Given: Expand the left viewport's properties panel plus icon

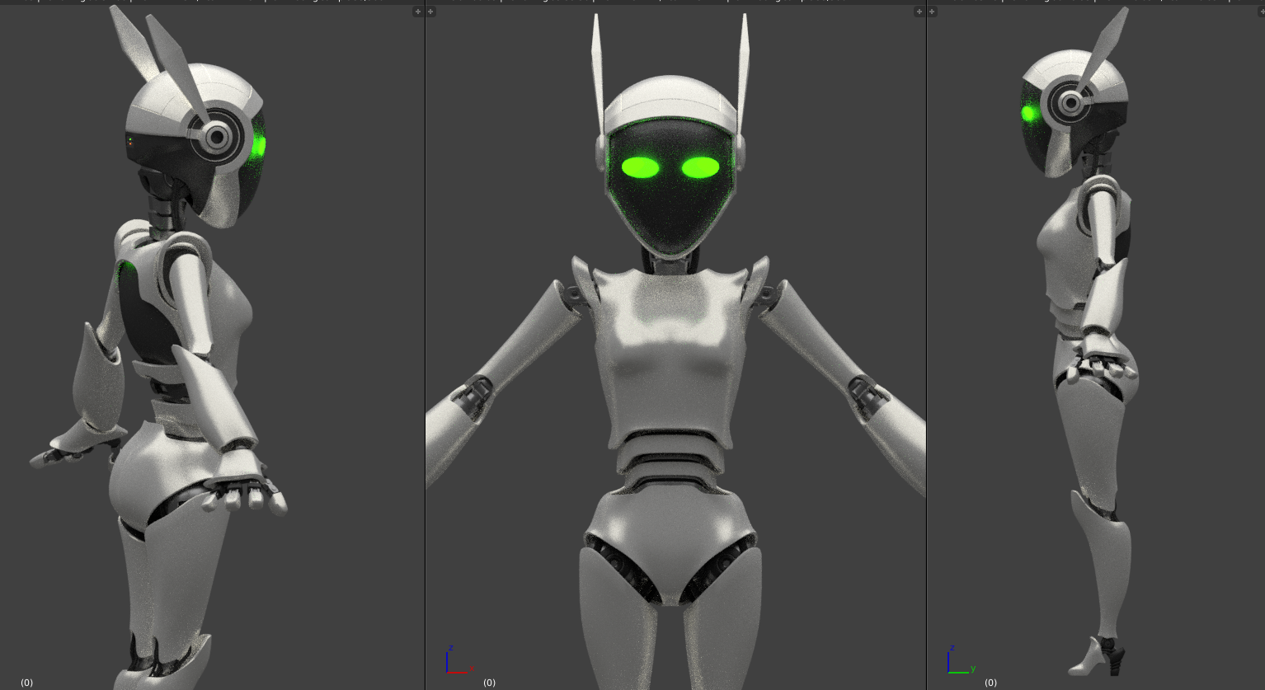Looking at the screenshot, I should (417, 12).
